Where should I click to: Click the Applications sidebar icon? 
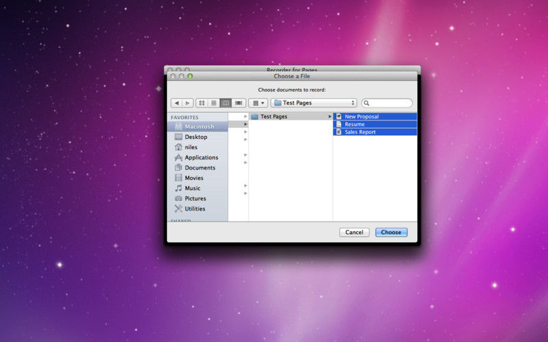coord(179,157)
